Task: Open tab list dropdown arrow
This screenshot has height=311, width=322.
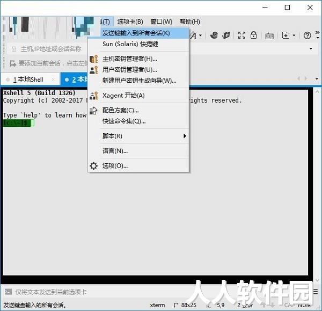Action: point(317,79)
